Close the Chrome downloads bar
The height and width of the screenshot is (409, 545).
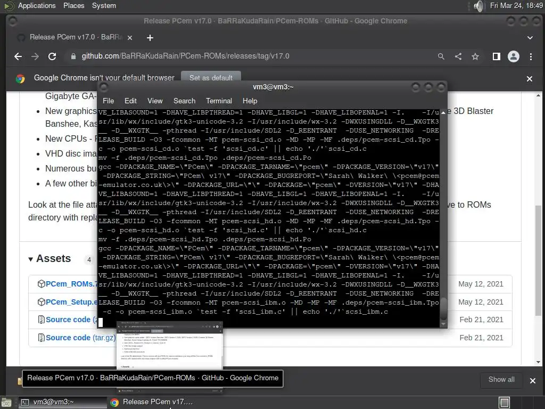coord(532,381)
